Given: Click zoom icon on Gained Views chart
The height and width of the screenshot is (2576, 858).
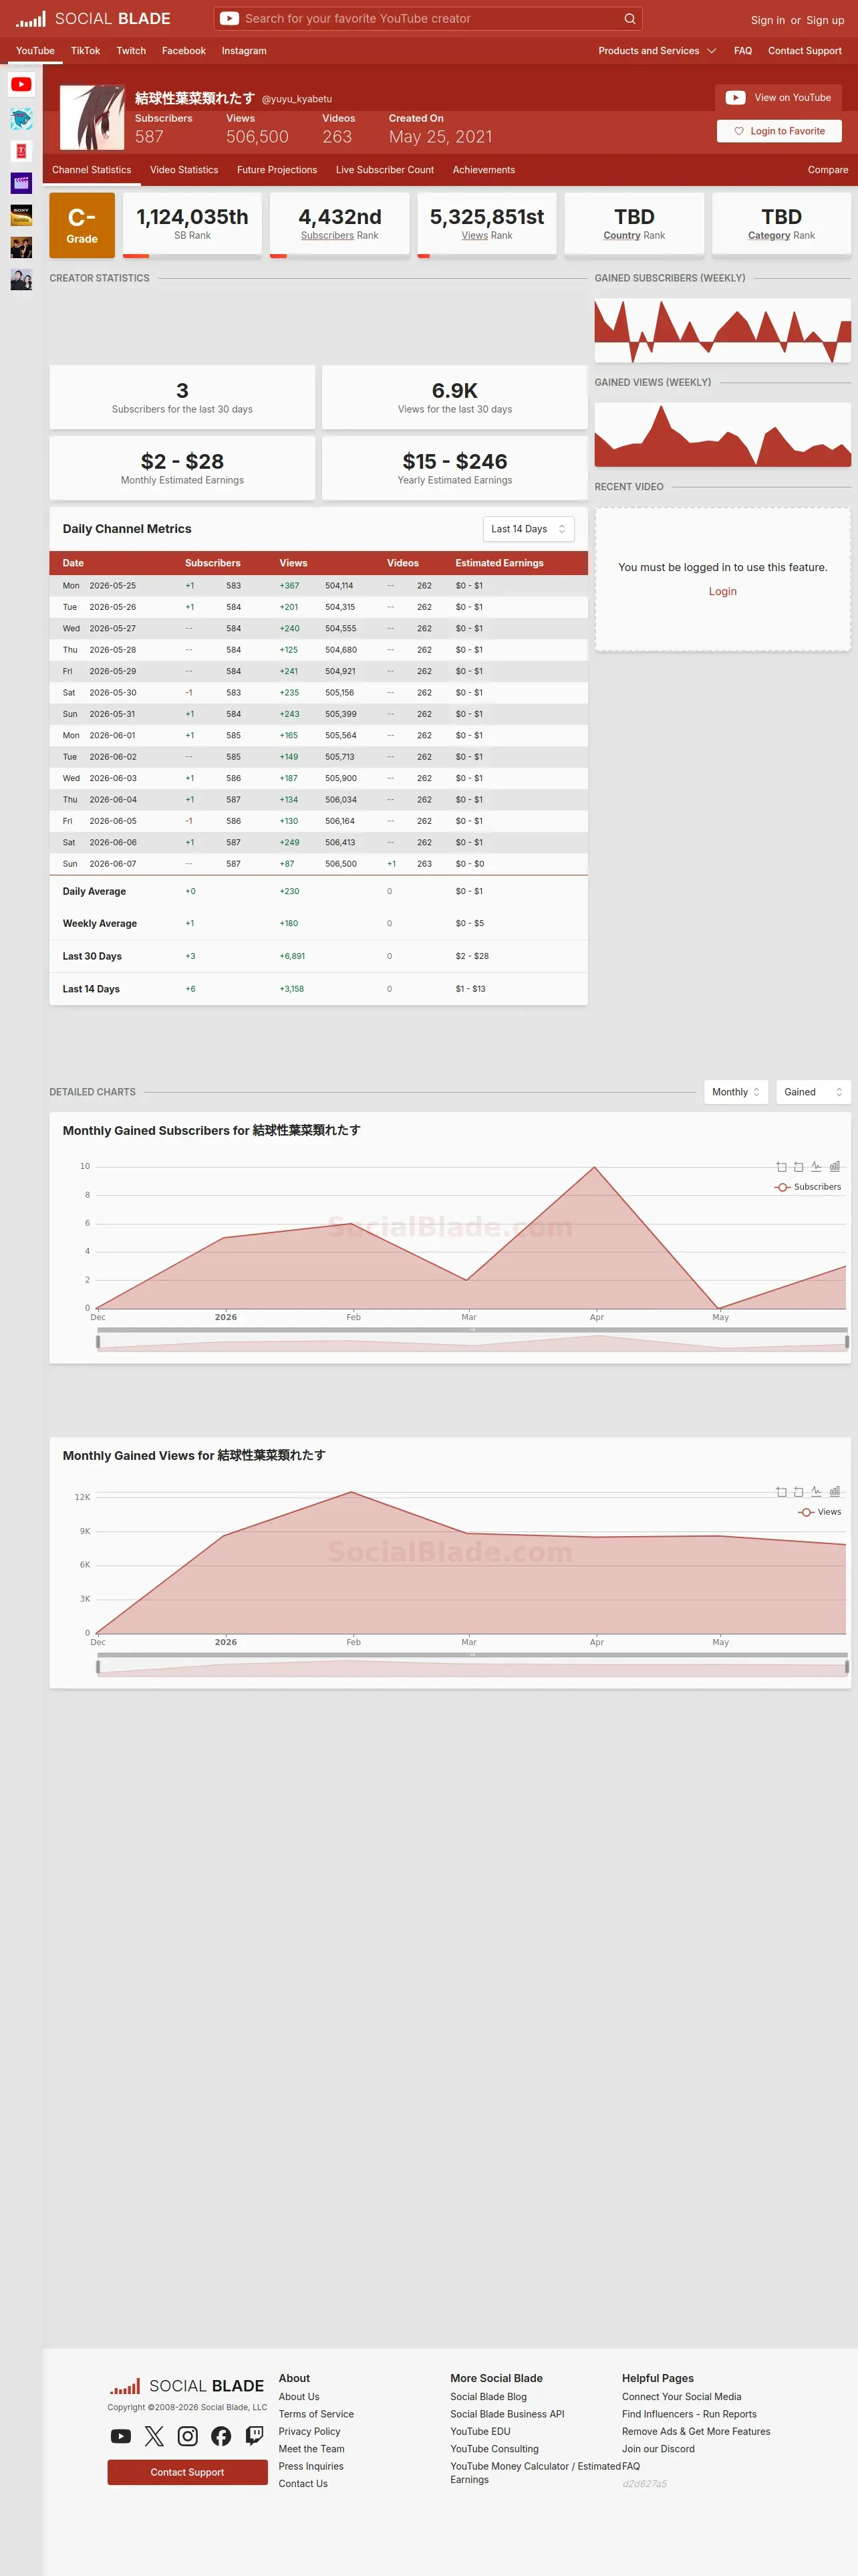Looking at the screenshot, I should pos(781,1492).
